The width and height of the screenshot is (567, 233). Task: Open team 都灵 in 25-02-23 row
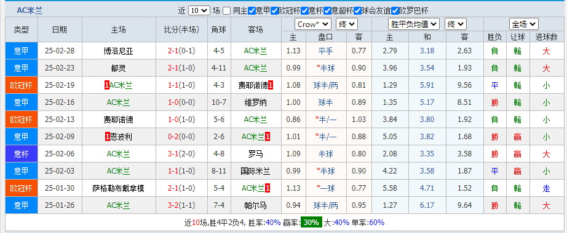[119, 68]
